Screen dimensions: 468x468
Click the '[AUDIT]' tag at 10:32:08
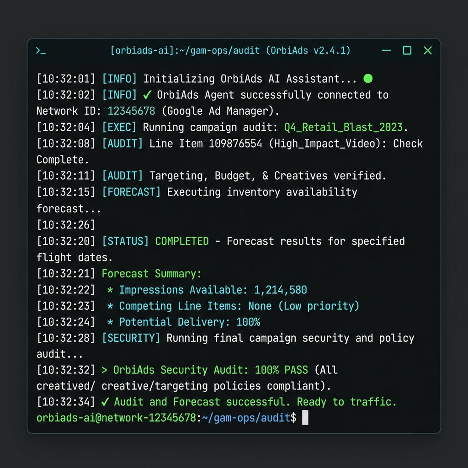point(122,144)
